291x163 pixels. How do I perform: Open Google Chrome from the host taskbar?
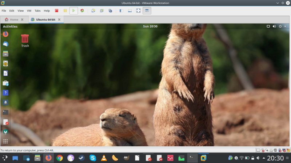pos(60,158)
